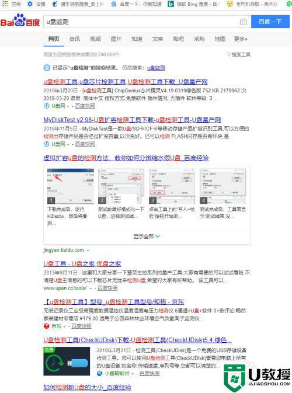Open 【u盘检测工具】型号 京东 result
Viewport: 292px width, 393px height.
point(114,302)
